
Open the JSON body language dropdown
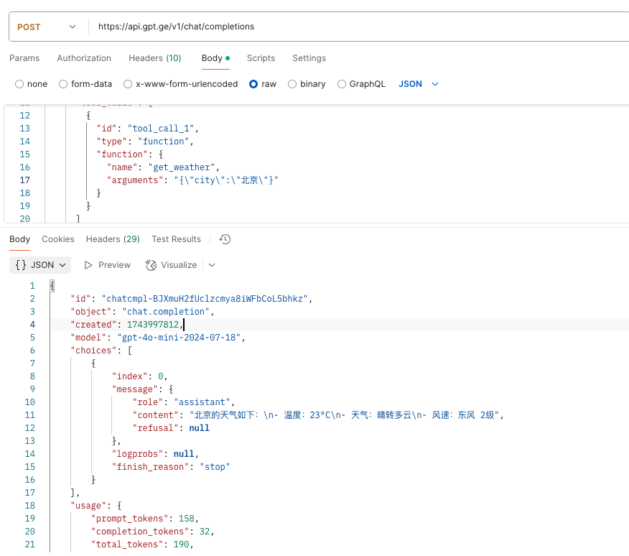click(419, 84)
